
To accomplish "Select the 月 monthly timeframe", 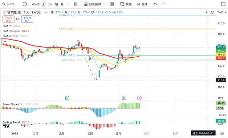I will click(62, 4).
